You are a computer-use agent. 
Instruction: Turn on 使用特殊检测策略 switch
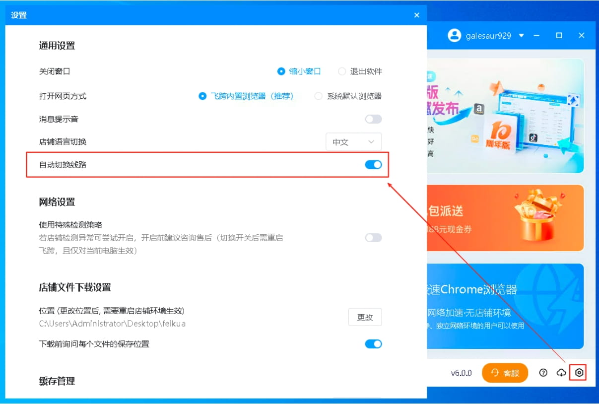click(373, 237)
